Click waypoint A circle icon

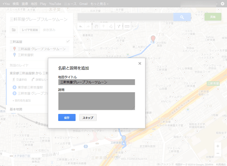tap(15, 87)
